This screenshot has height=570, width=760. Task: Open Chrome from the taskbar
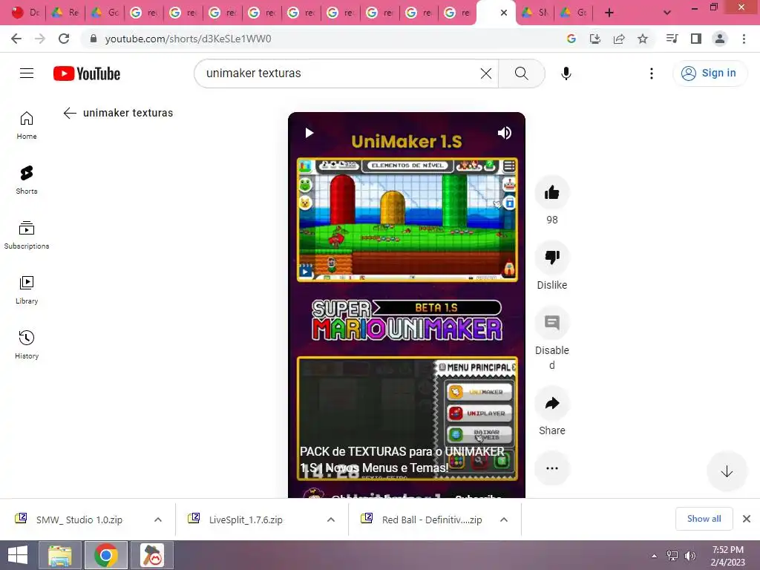tap(106, 555)
